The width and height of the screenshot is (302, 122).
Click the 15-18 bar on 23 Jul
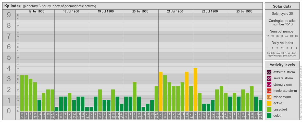coord(252,98)
